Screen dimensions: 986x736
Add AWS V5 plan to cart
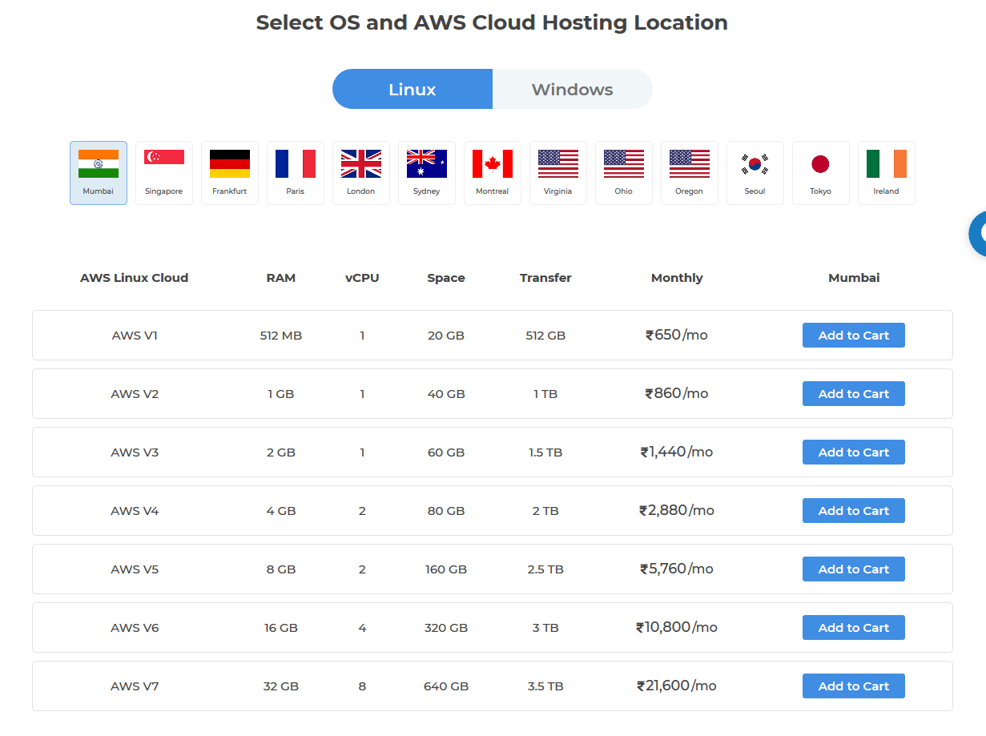854,569
